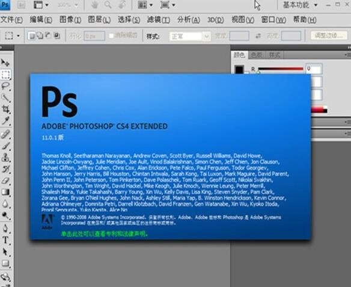Switch to the 色板 tab
The width and height of the screenshot is (351, 287).
click(x=256, y=55)
